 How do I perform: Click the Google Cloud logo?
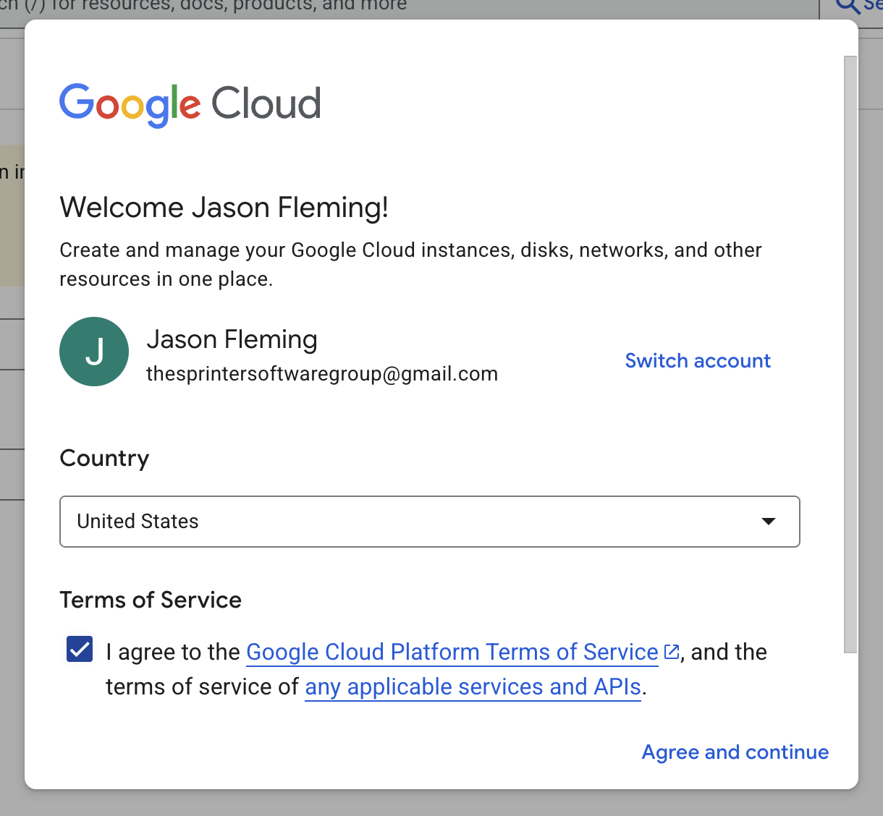click(190, 103)
